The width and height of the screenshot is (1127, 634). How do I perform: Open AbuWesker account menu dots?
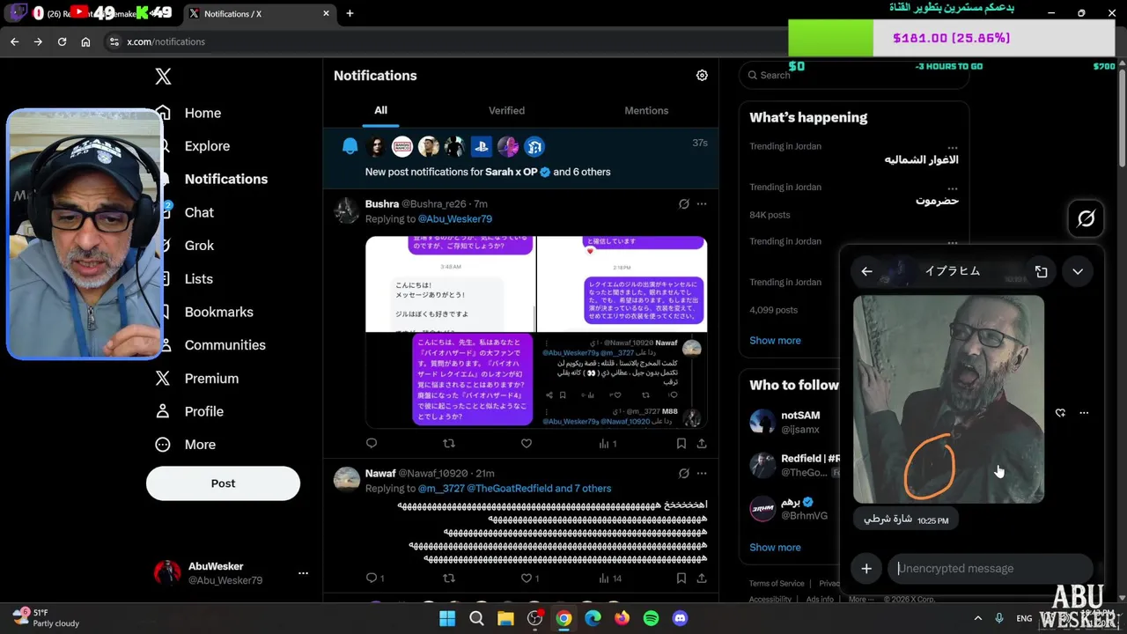coord(303,573)
